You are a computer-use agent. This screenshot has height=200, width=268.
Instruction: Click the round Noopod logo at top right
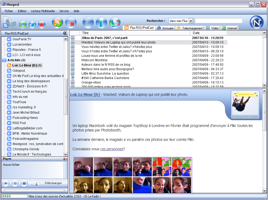coord(256,22)
